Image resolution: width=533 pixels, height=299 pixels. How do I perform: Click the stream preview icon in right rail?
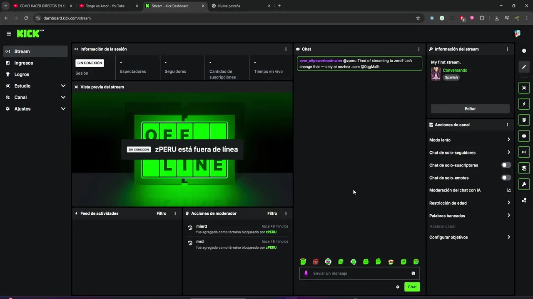pyautogui.click(x=524, y=88)
